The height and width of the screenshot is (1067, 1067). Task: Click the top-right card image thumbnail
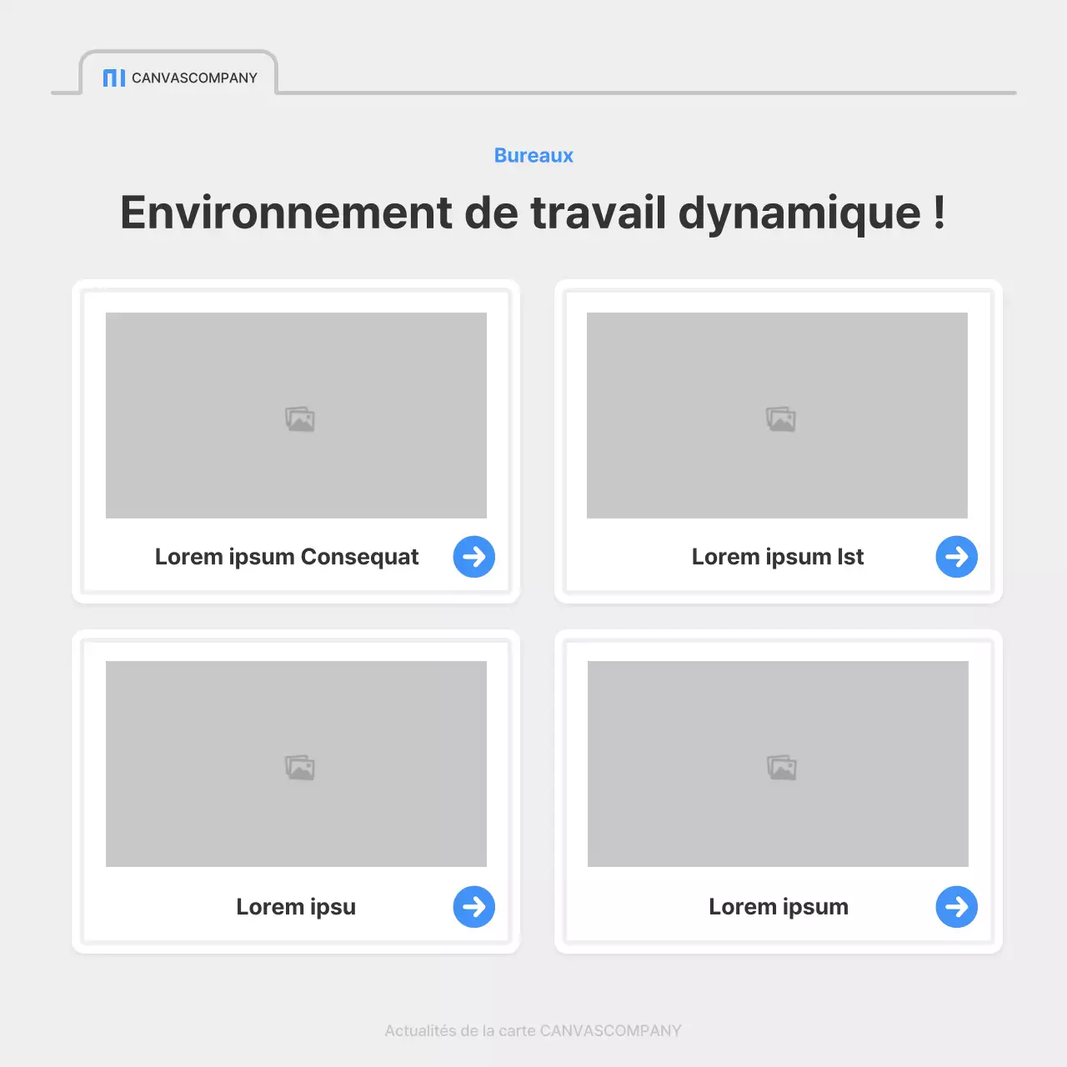(777, 414)
